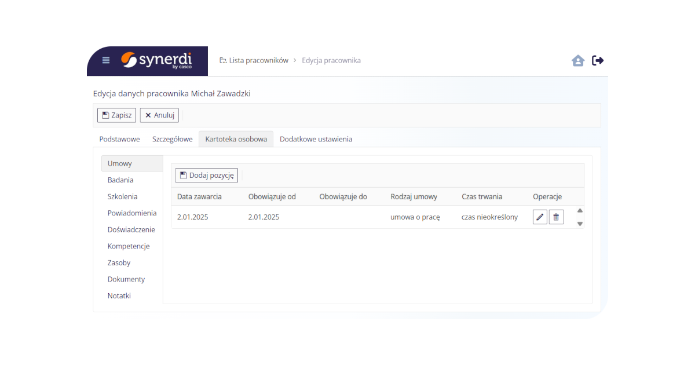Select the Kartoteka osobowa tab
Viewport: 695px width, 365px height.
[x=236, y=139]
